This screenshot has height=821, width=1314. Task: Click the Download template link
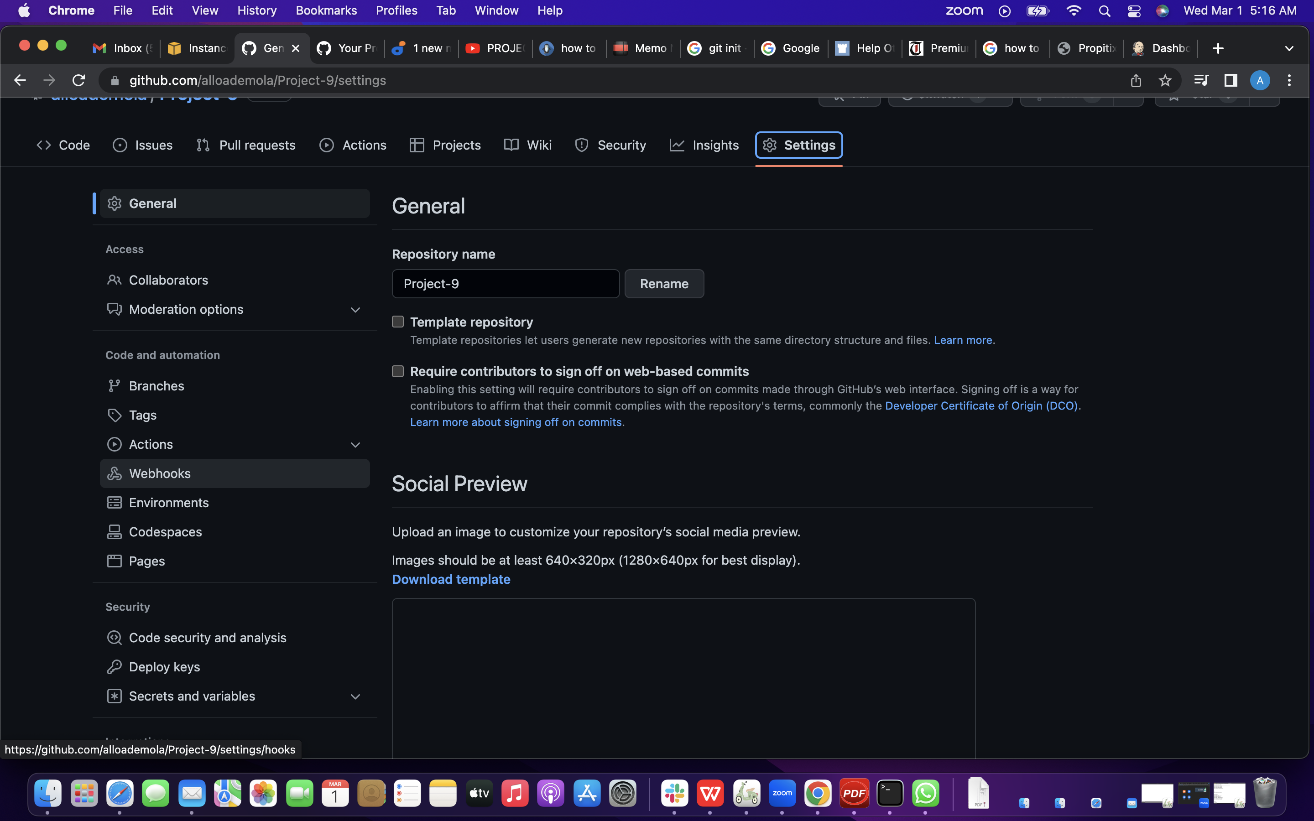[451, 579]
